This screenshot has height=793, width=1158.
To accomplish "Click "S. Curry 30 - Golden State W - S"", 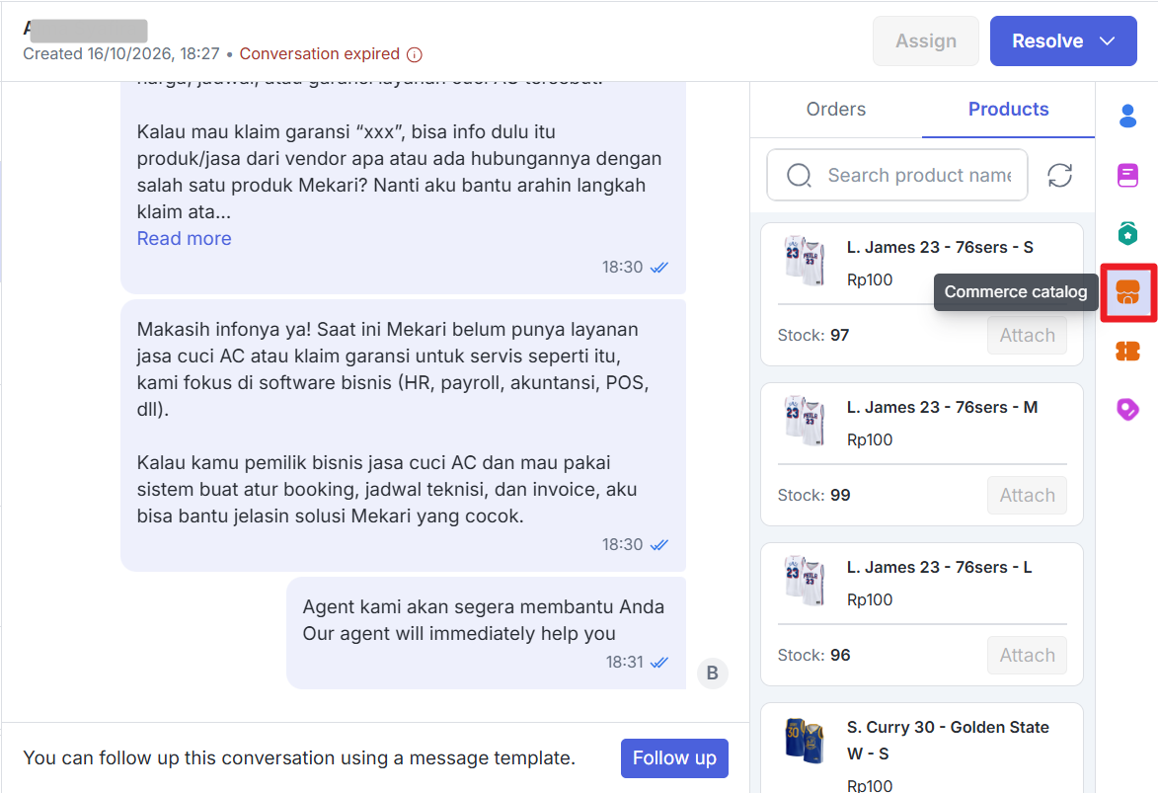I will (x=948, y=741).
